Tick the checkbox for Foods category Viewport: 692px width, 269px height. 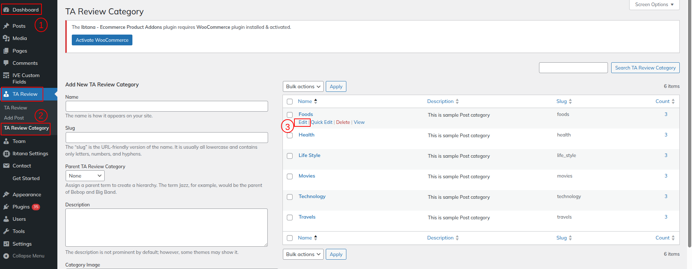click(290, 115)
